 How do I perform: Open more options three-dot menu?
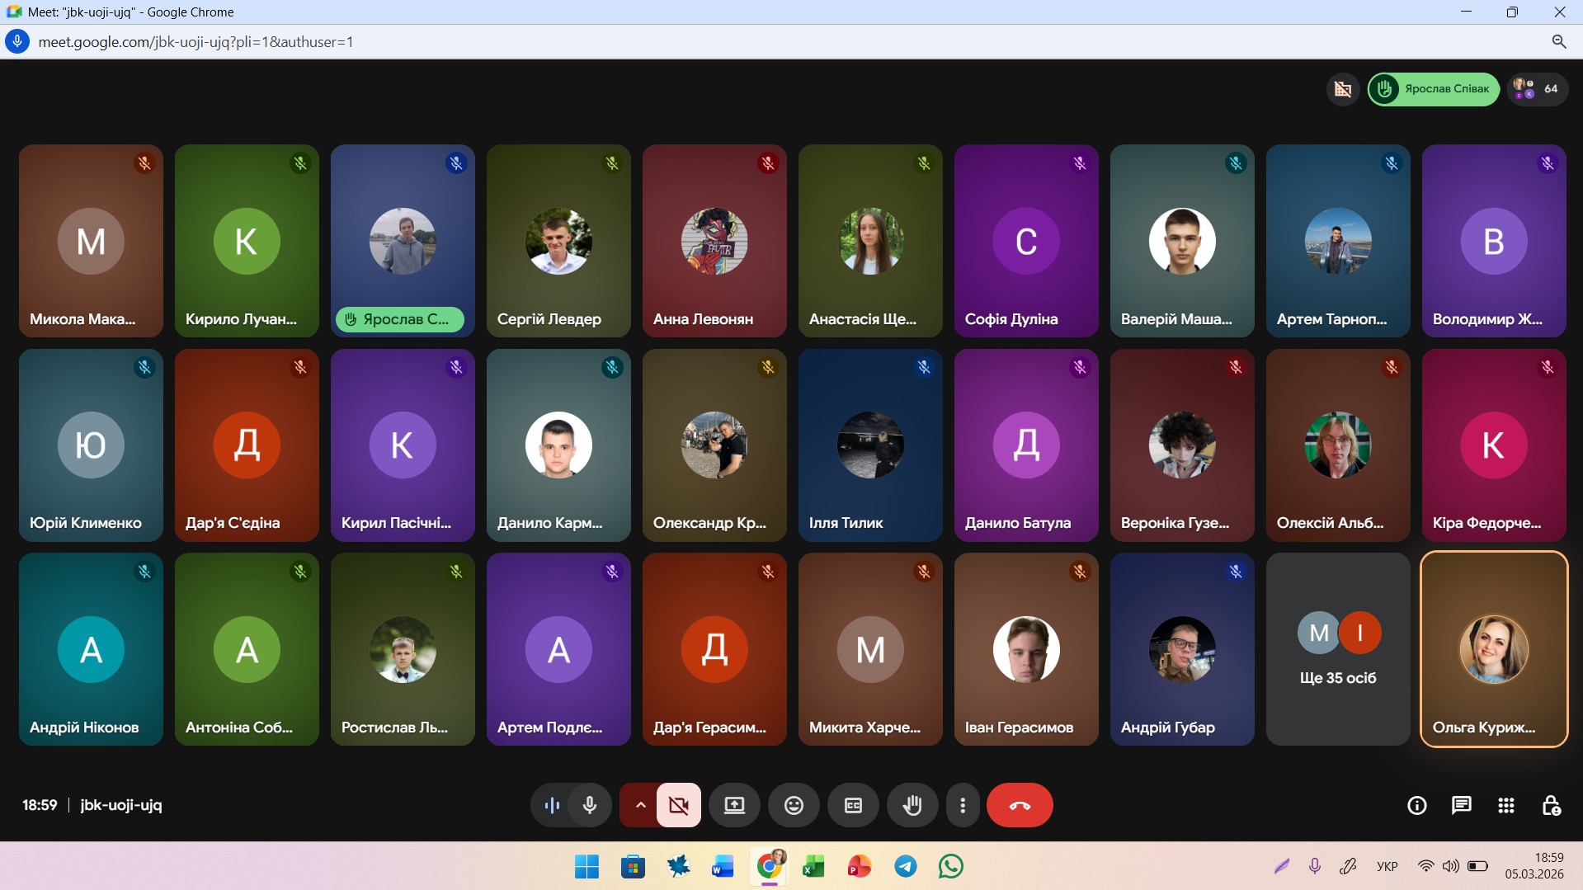962,805
